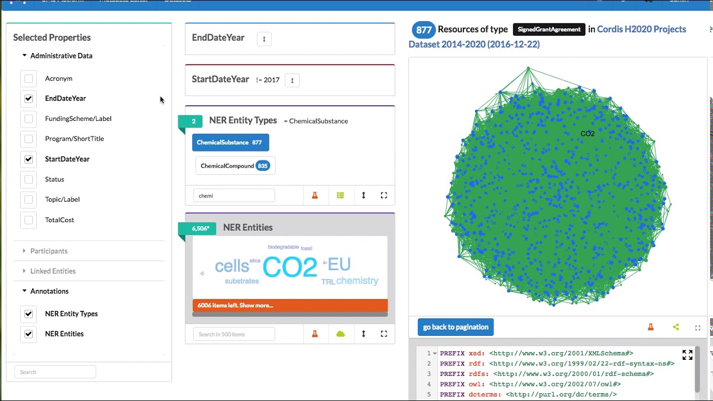Expand NER Entities panel to fullscreen
This screenshot has height=401, width=713.
[x=384, y=334]
